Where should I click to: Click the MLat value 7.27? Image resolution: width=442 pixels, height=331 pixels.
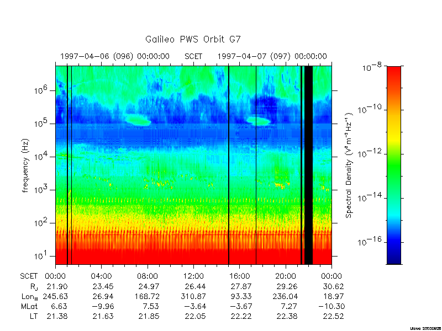click(x=290, y=306)
